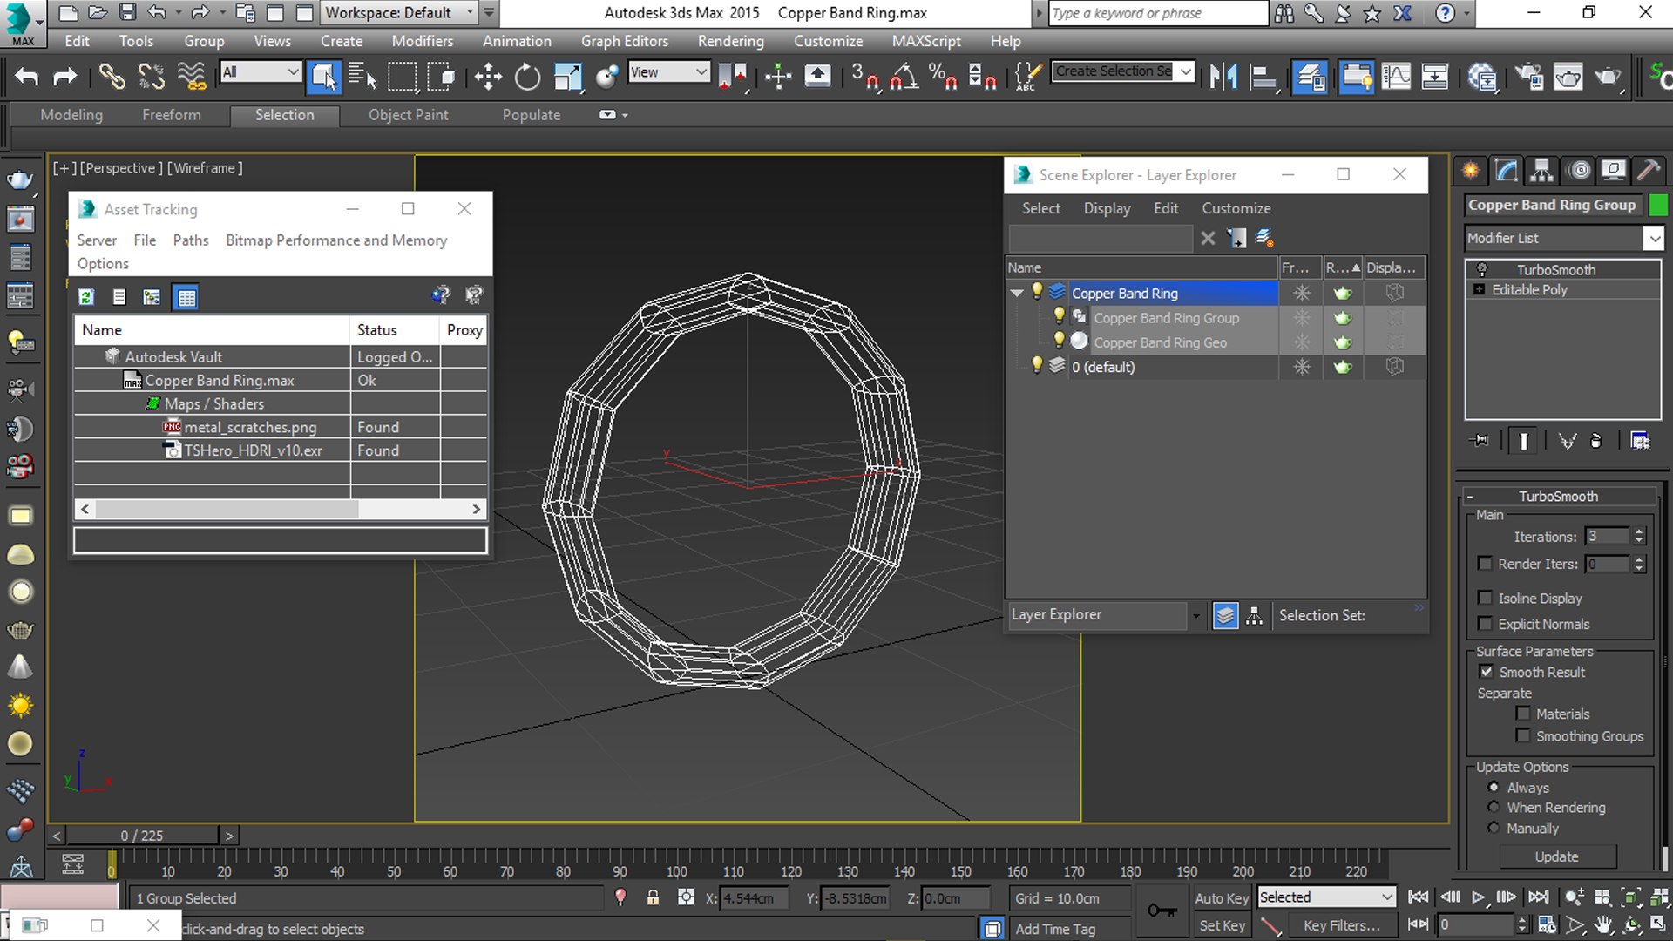Check Separate by Smoothing Groups option
Screen dimensions: 1673x941
[x=1523, y=736]
